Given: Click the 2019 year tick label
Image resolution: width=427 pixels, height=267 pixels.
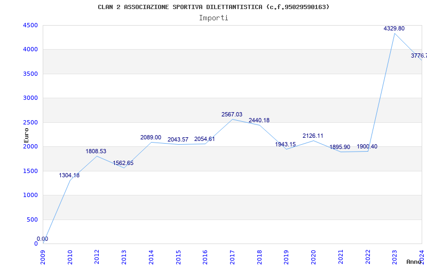Looking at the screenshot, I should tap(286, 257).
